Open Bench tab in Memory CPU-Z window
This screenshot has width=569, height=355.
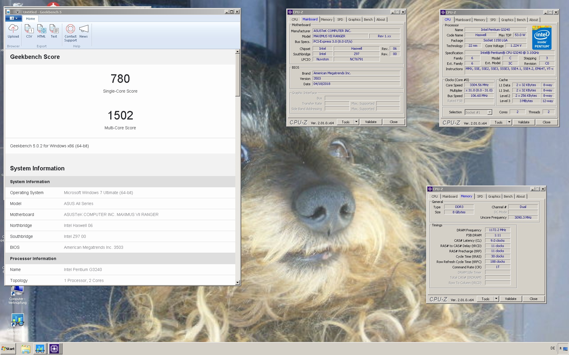tap(508, 196)
